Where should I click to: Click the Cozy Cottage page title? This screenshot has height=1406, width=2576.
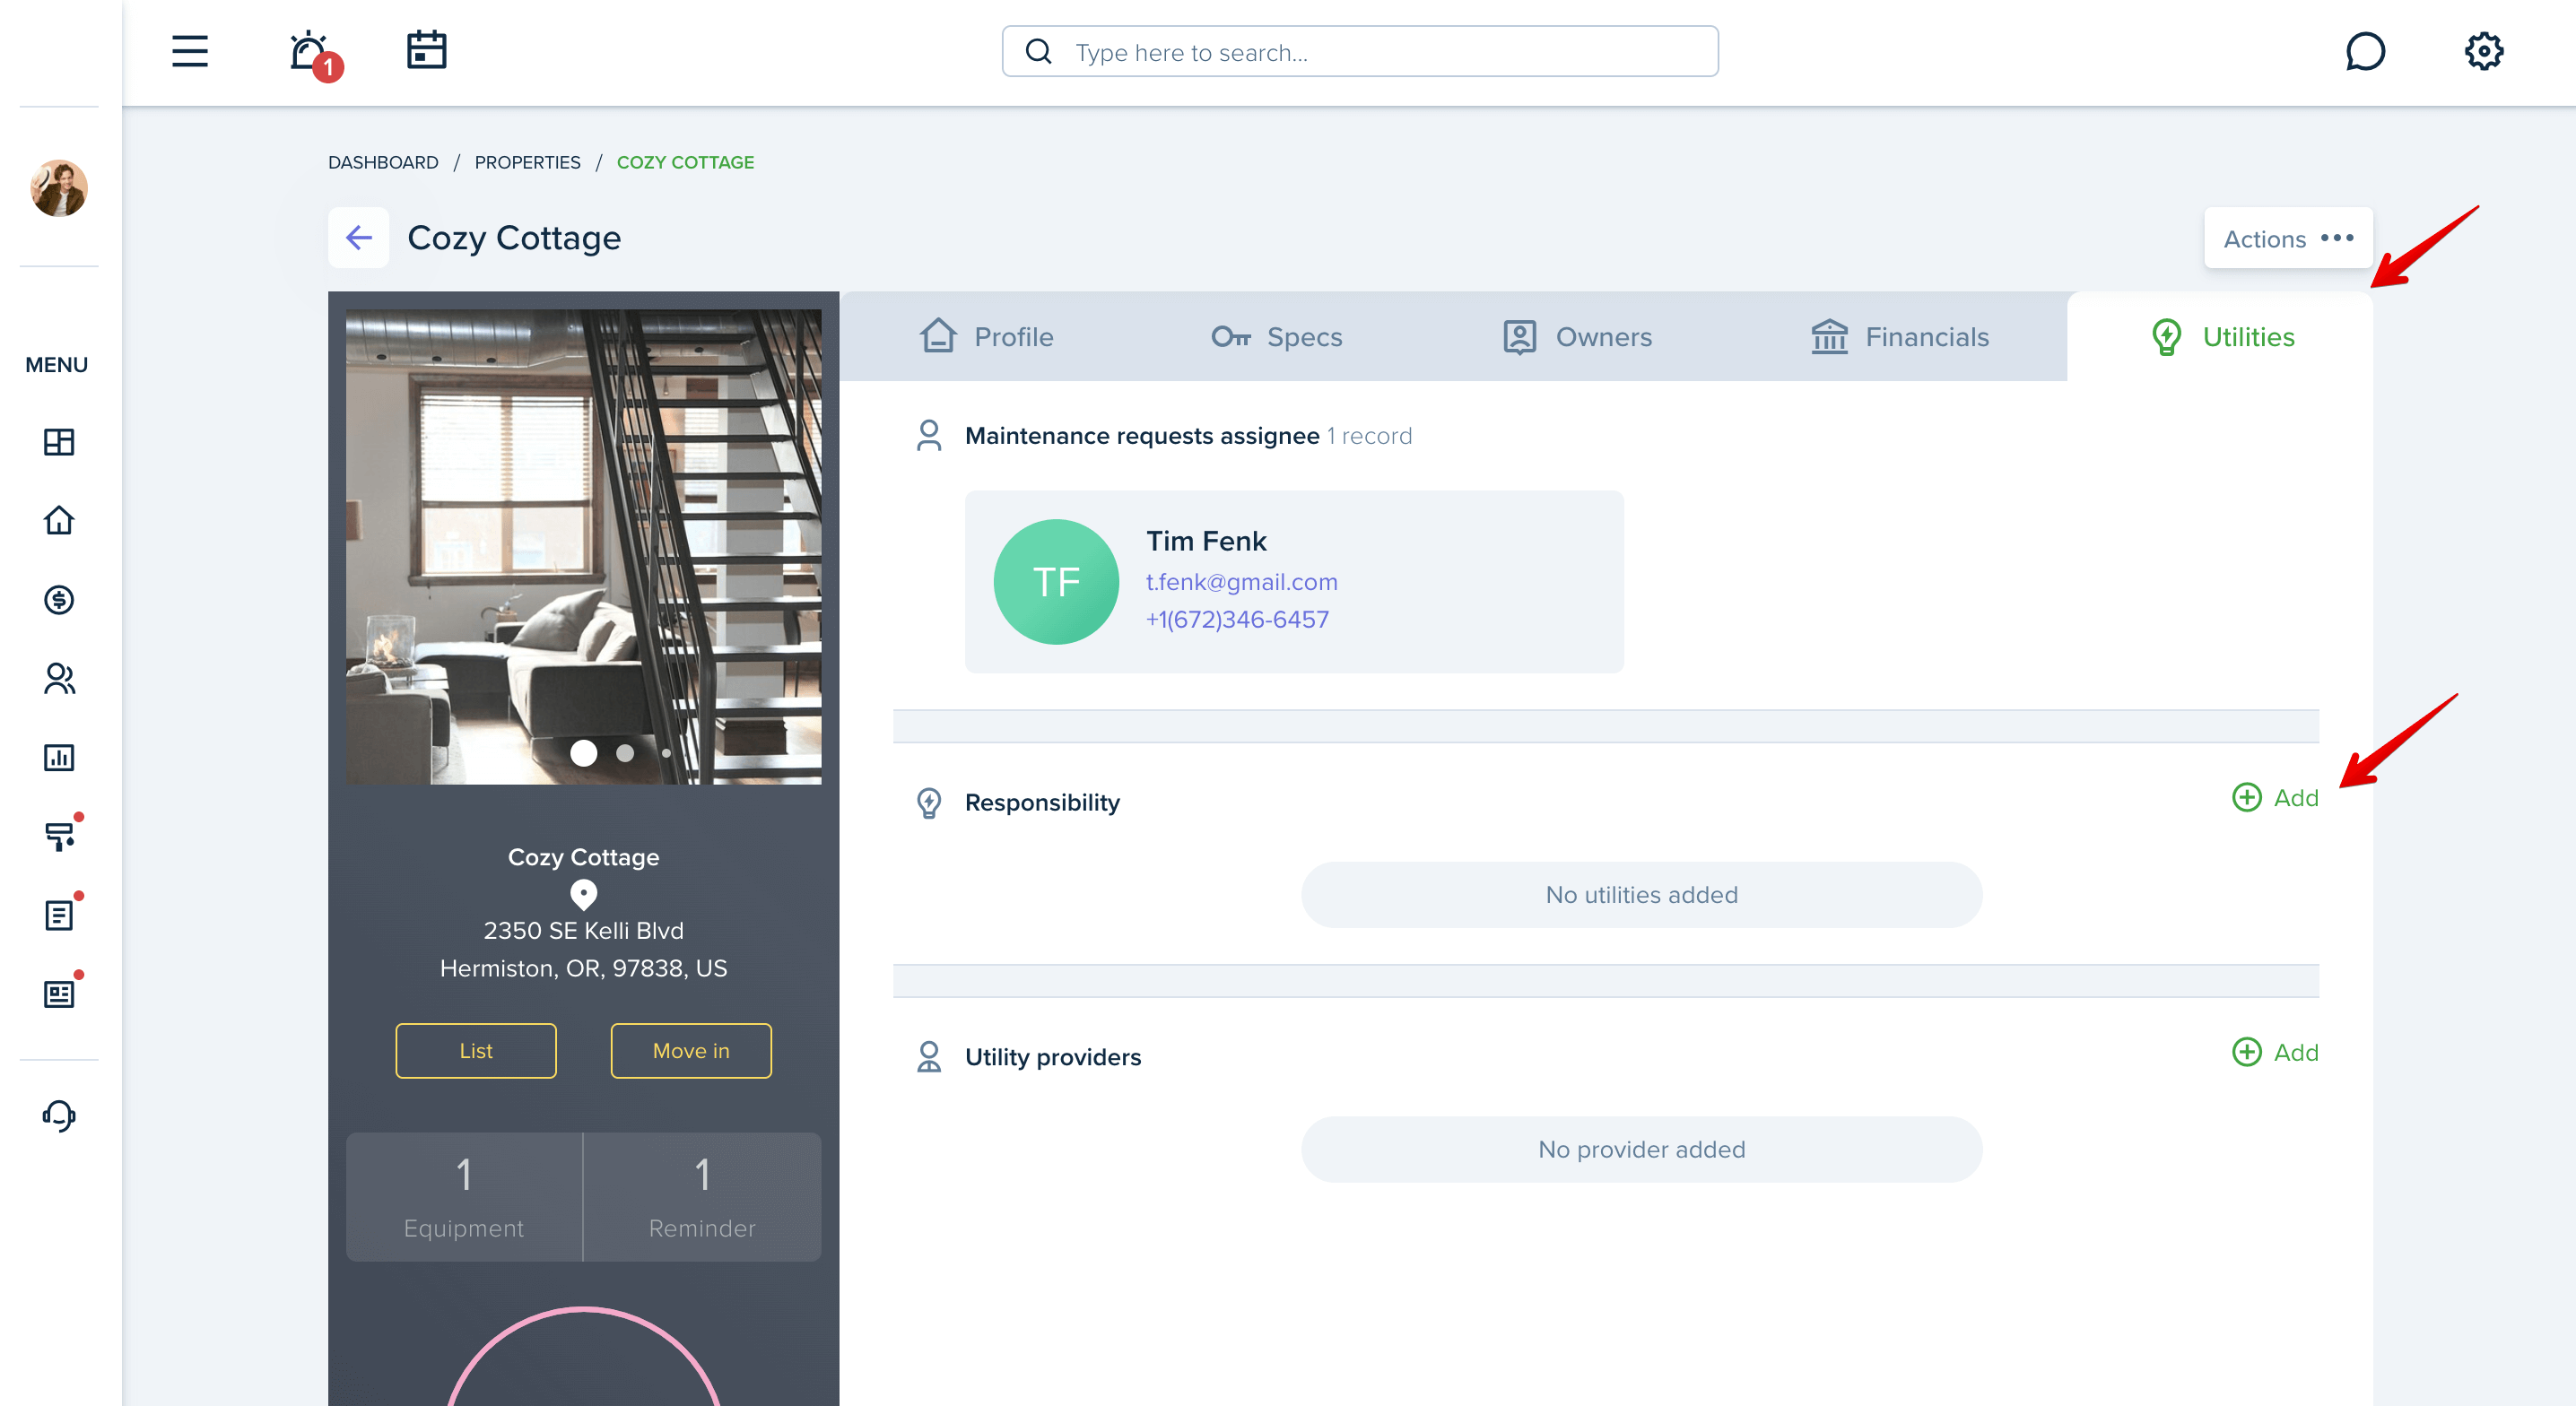(x=514, y=238)
